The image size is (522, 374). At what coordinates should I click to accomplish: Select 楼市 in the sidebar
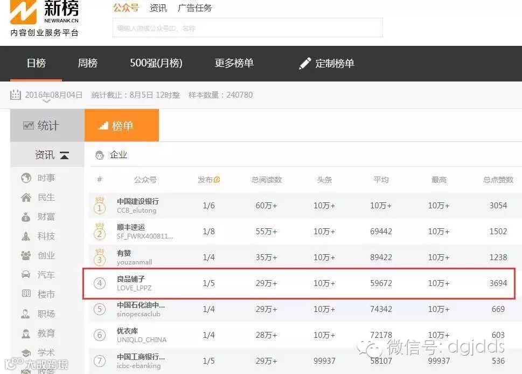46,294
